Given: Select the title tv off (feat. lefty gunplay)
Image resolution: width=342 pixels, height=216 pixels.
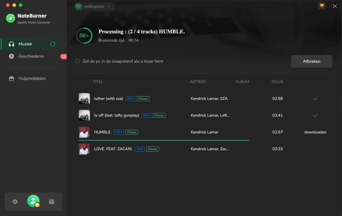Looking at the screenshot, I should pos(116,116).
